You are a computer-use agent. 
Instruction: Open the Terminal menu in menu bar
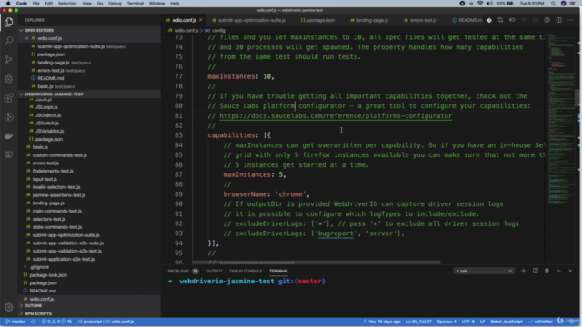(x=135, y=4)
